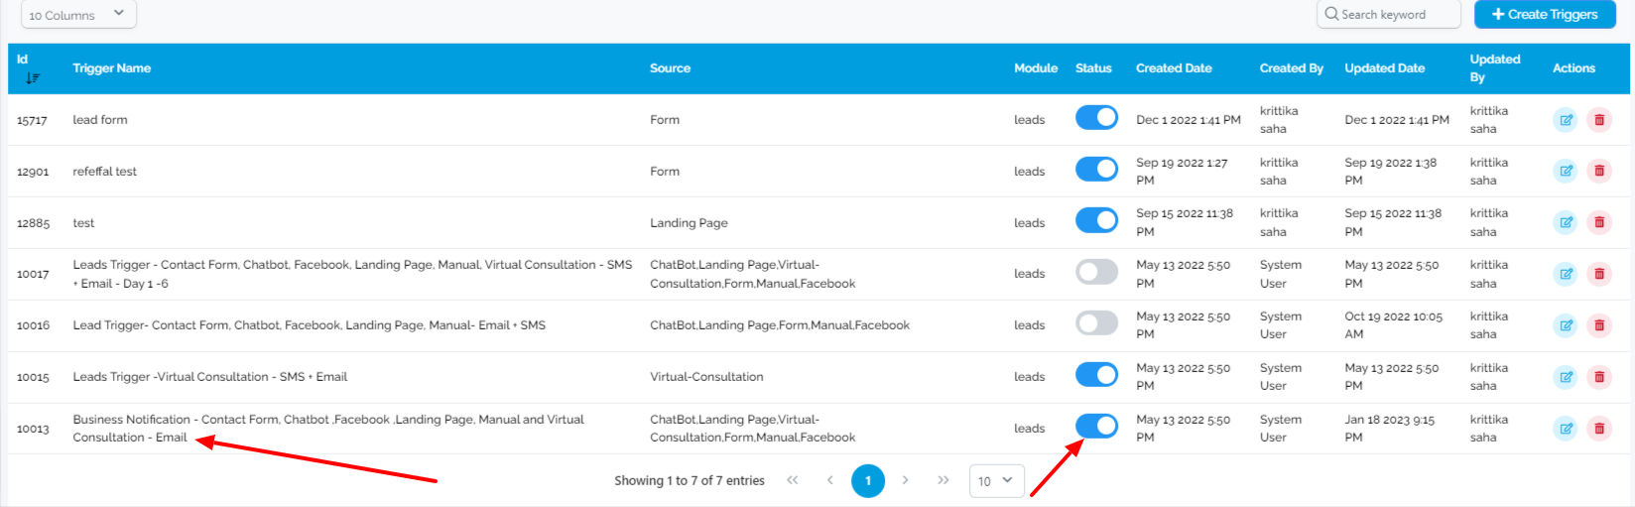The image size is (1635, 507).
Task: Edit the lead form trigger
Action: [x=1566, y=120]
